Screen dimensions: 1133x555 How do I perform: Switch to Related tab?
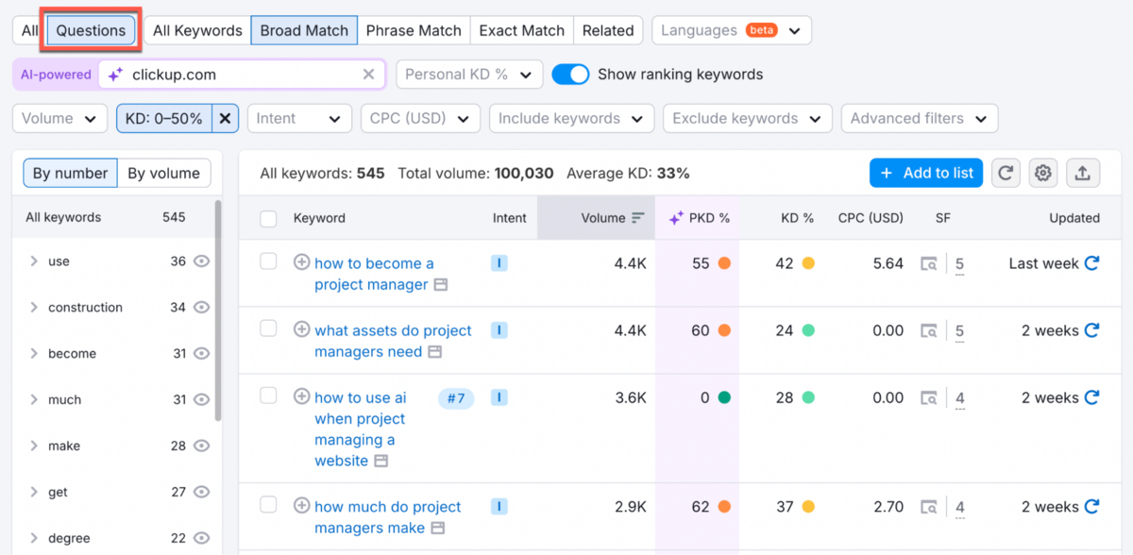click(x=608, y=30)
